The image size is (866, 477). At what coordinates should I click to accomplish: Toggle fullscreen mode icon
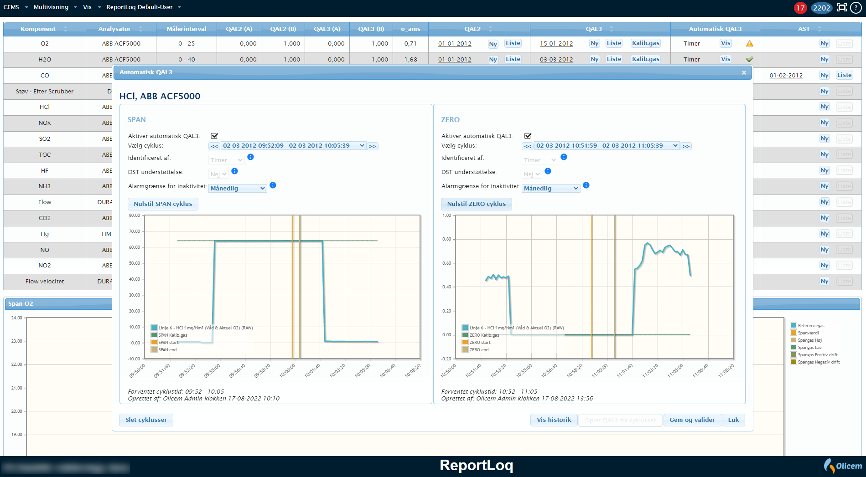pyautogui.click(x=842, y=7)
